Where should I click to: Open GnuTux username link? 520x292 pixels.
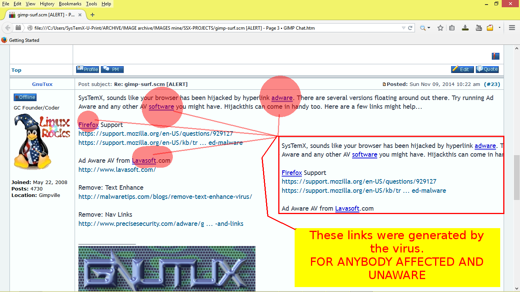coord(42,84)
